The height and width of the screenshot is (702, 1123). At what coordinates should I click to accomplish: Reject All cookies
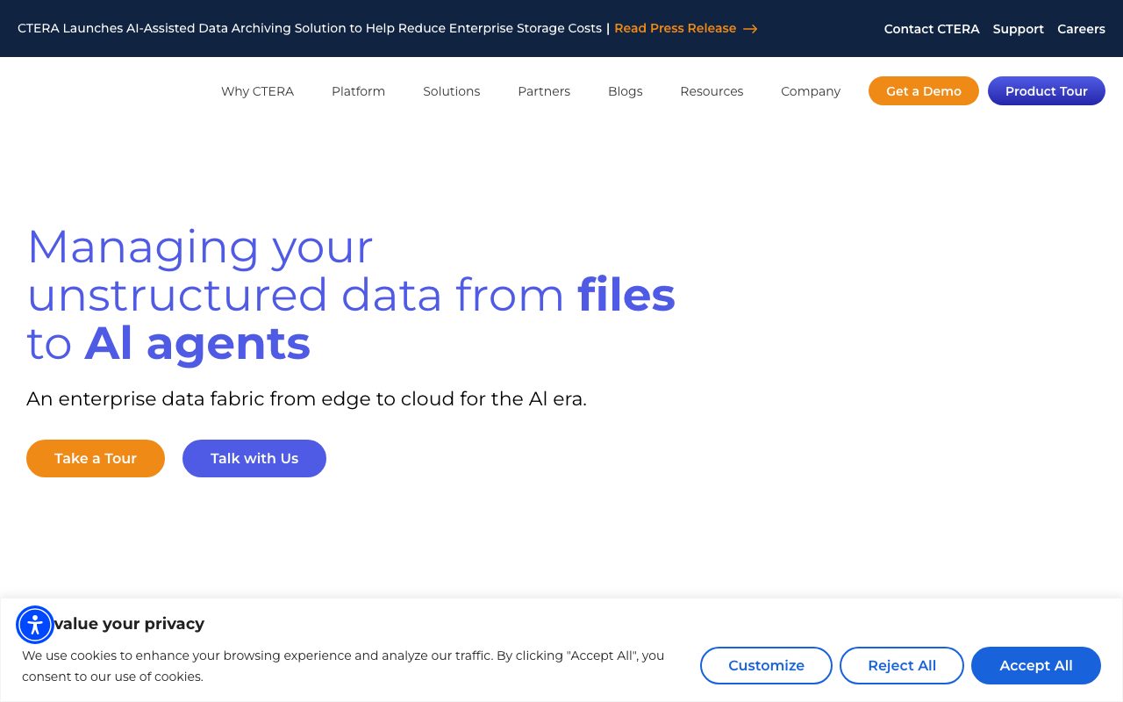coord(902,665)
